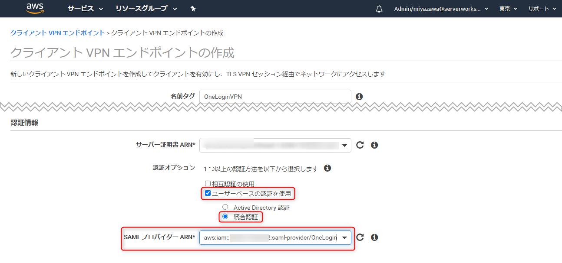Open the 東京 region selector
The width and height of the screenshot is (562, 263).
[x=508, y=9]
